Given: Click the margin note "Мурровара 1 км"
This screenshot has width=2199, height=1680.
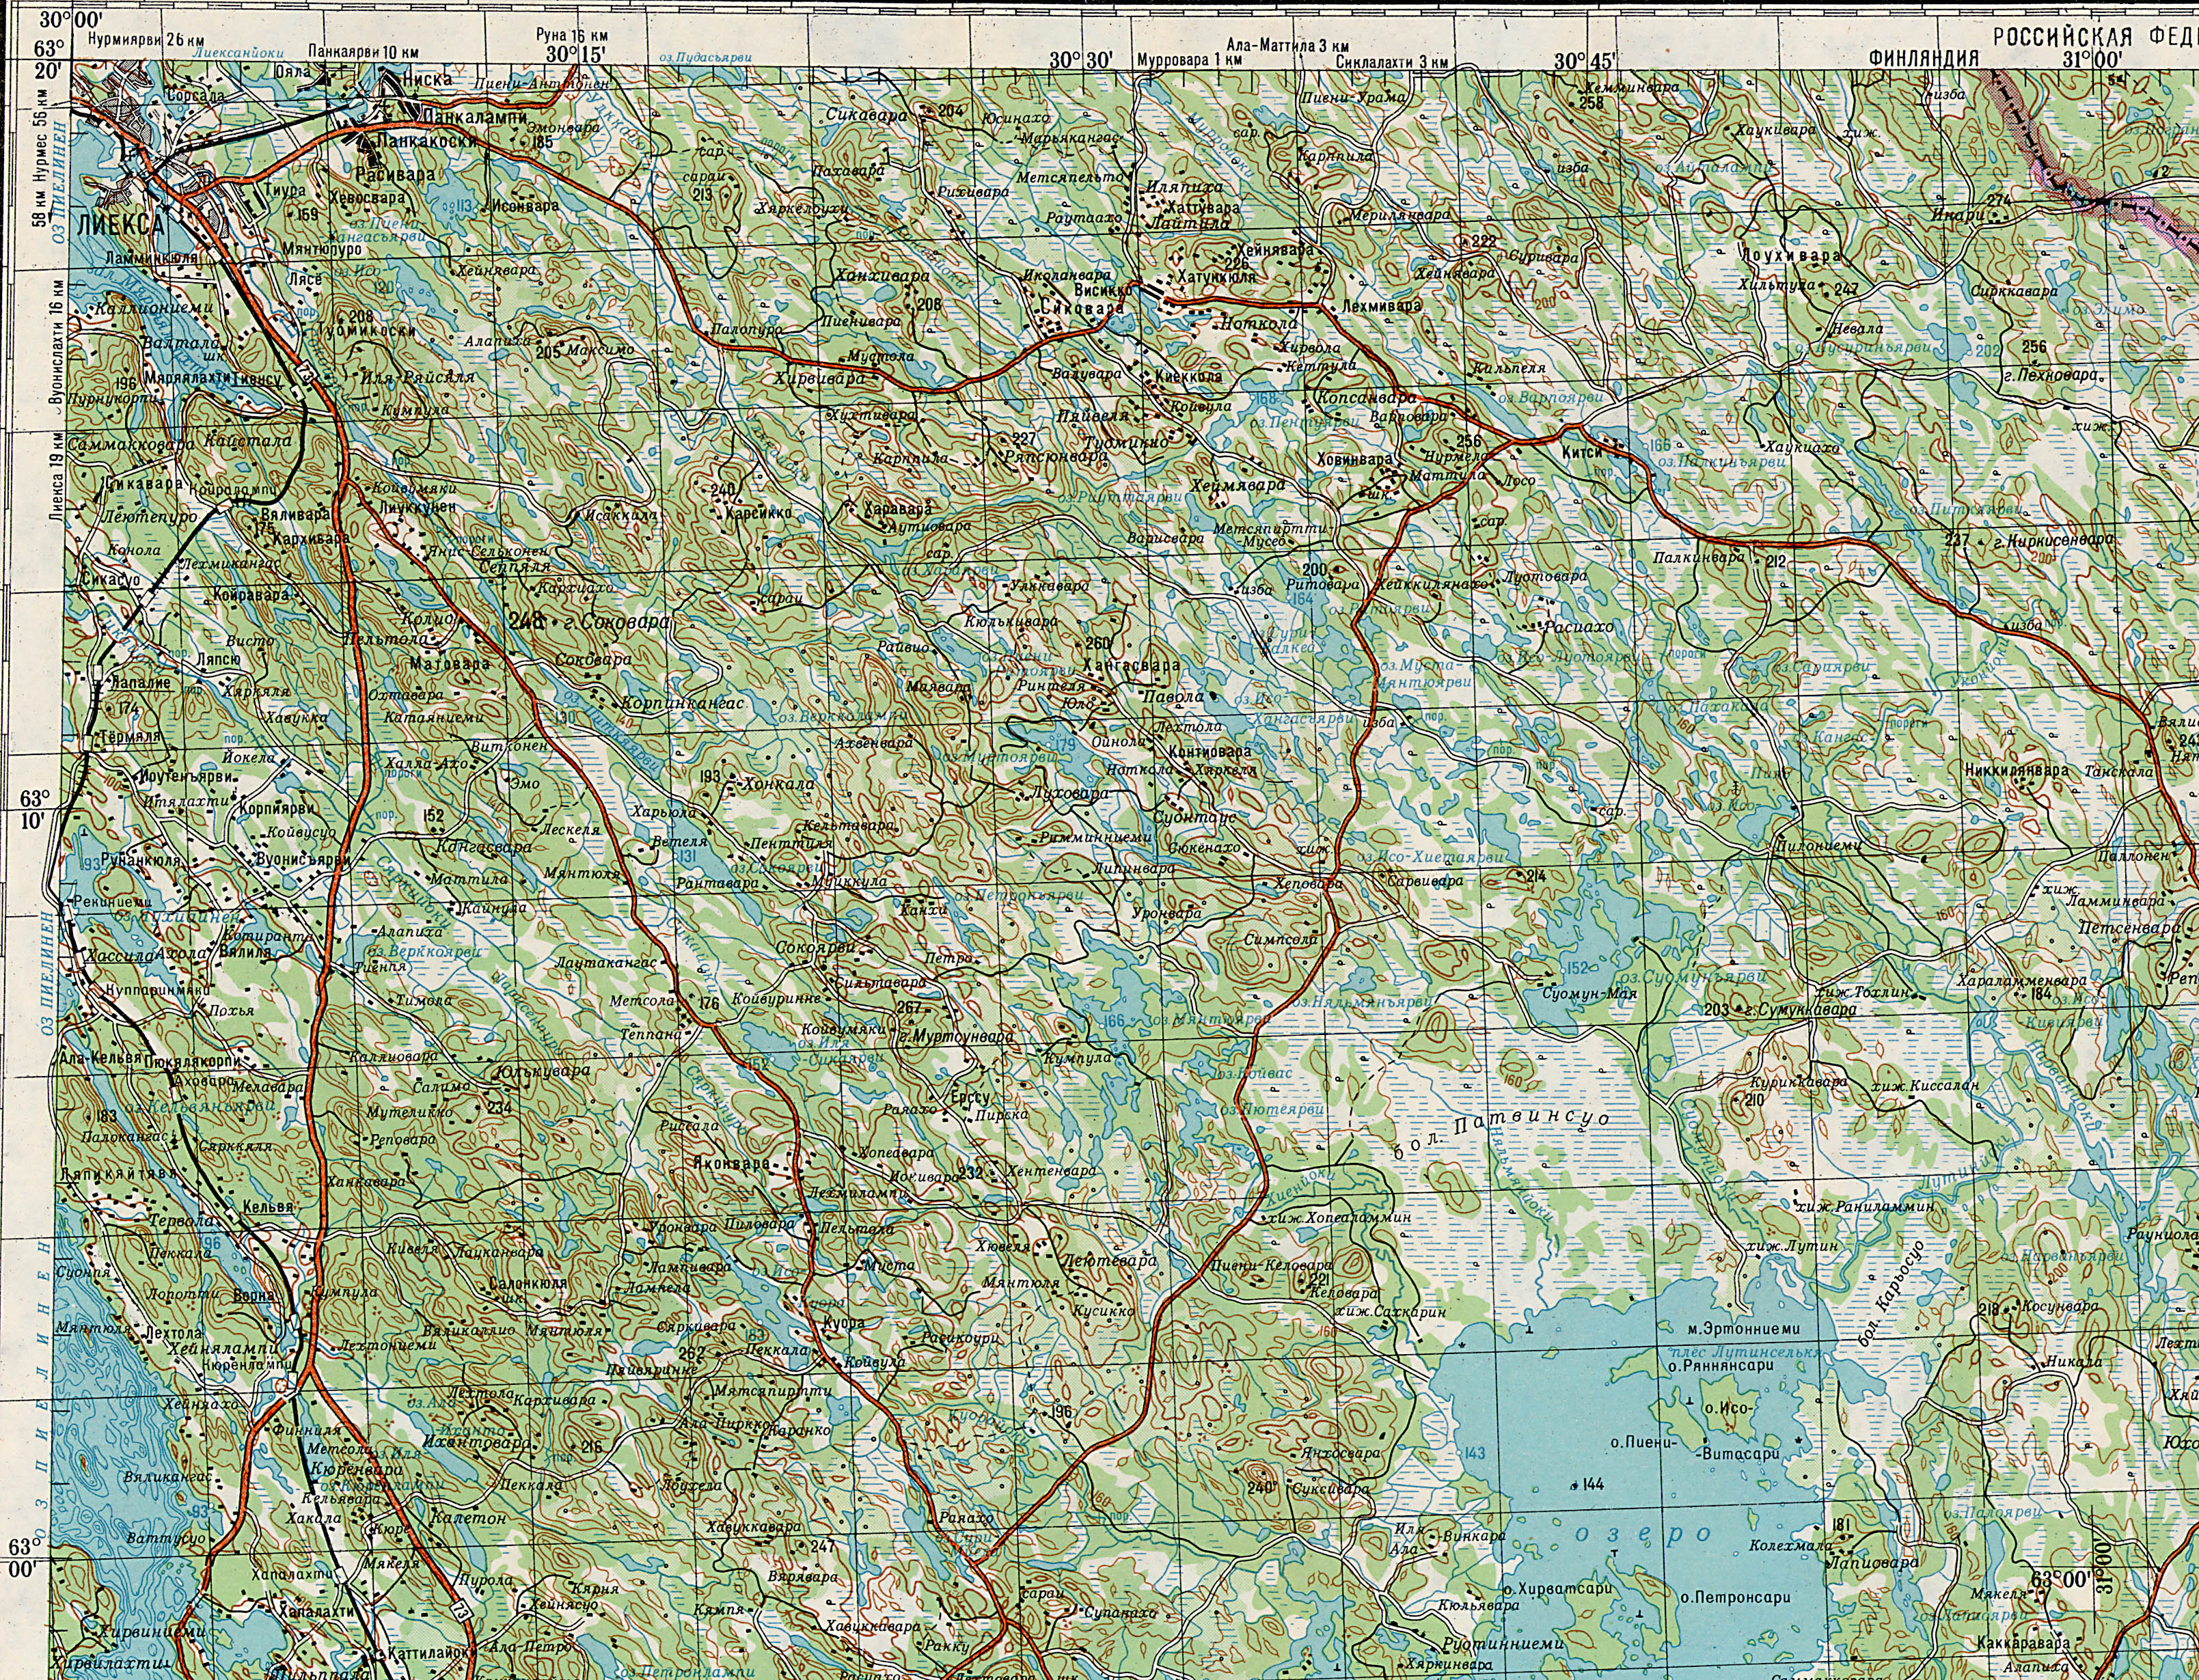Looking at the screenshot, I should pyautogui.click(x=1189, y=61).
